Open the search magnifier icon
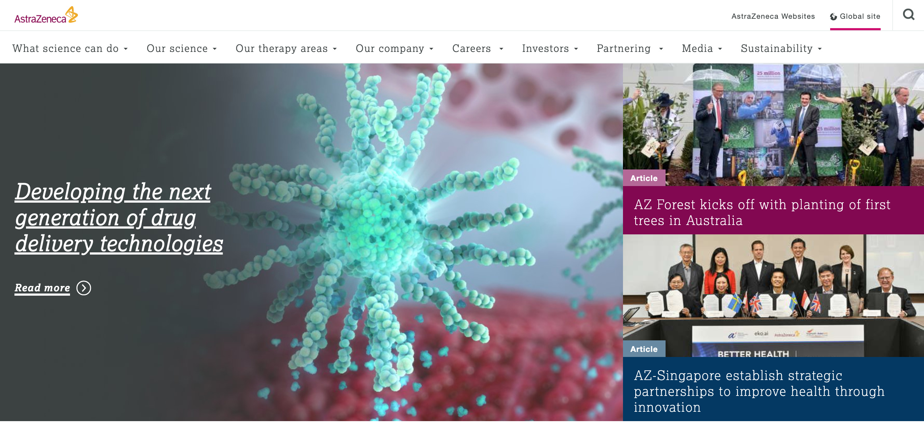This screenshot has width=924, height=437. click(x=908, y=15)
